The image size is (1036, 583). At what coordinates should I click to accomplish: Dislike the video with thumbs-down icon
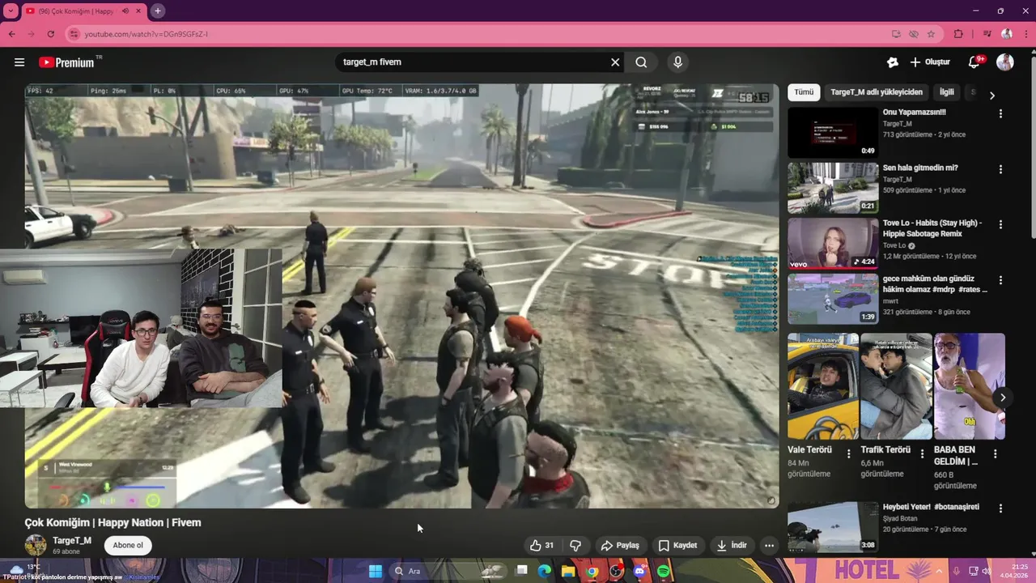click(575, 545)
